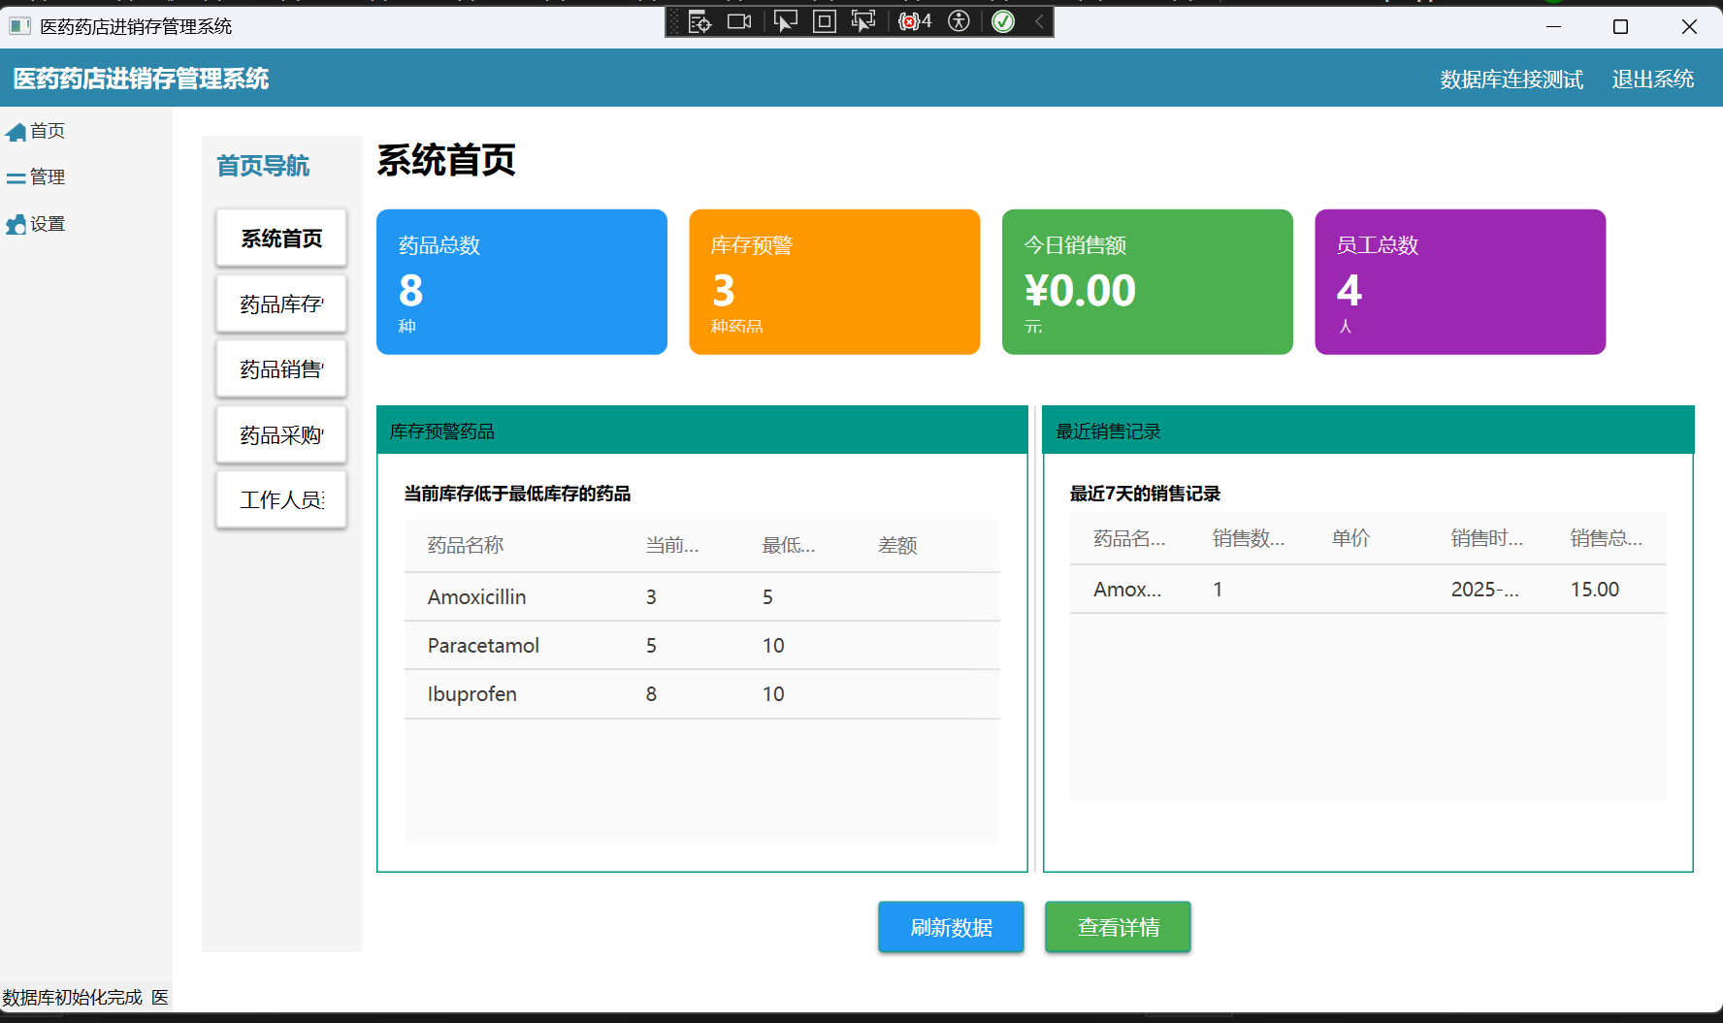Click the camera-shaped live preview icon
Image resolution: width=1723 pixels, height=1023 pixels.
[739, 21]
